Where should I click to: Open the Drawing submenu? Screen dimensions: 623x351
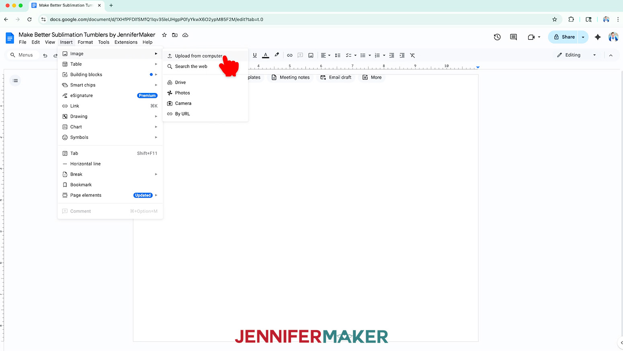[110, 116]
